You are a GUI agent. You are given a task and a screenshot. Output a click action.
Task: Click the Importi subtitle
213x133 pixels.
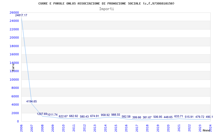pyautogui.click(x=106, y=9)
